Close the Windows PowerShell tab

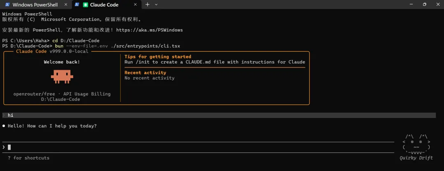[x=66, y=5]
